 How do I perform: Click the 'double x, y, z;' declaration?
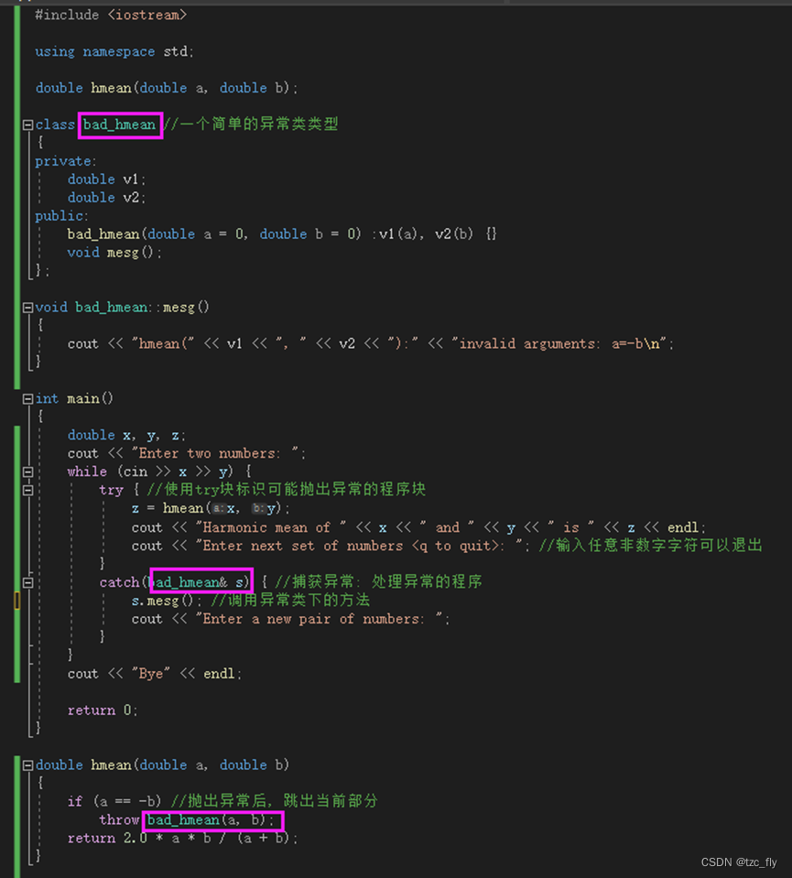pyautogui.click(x=126, y=435)
